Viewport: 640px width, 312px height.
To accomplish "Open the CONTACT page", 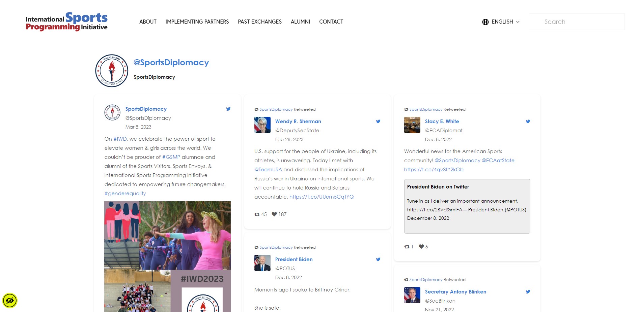I will 331,22.
